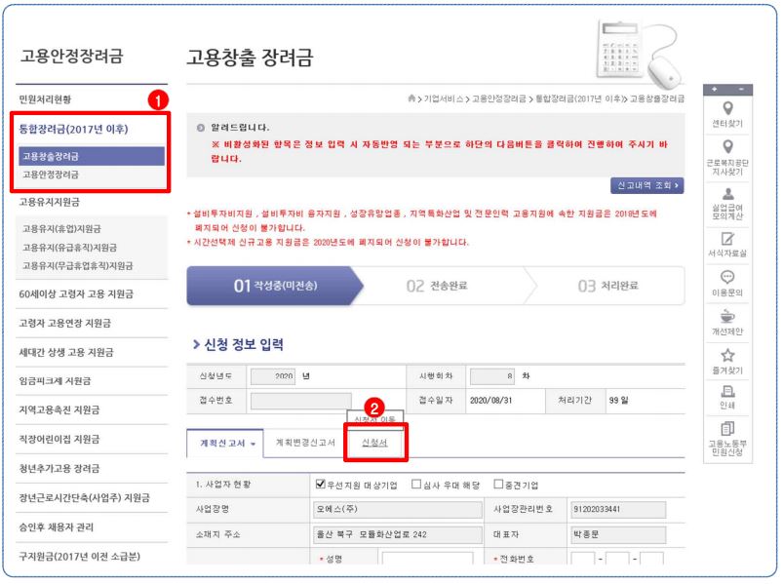Expand the 계획신고서 tab dropdown arrow
Viewport: 783px width, 584px height.
point(254,444)
